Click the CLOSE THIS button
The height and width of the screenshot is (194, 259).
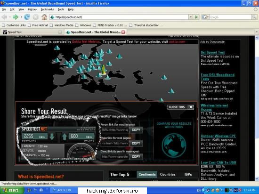(x=180, y=107)
